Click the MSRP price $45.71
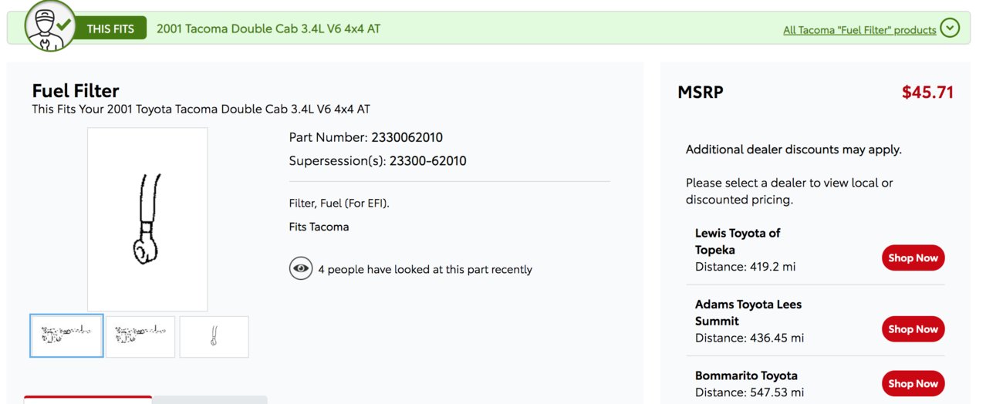The height and width of the screenshot is (404, 986). [927, 93]
